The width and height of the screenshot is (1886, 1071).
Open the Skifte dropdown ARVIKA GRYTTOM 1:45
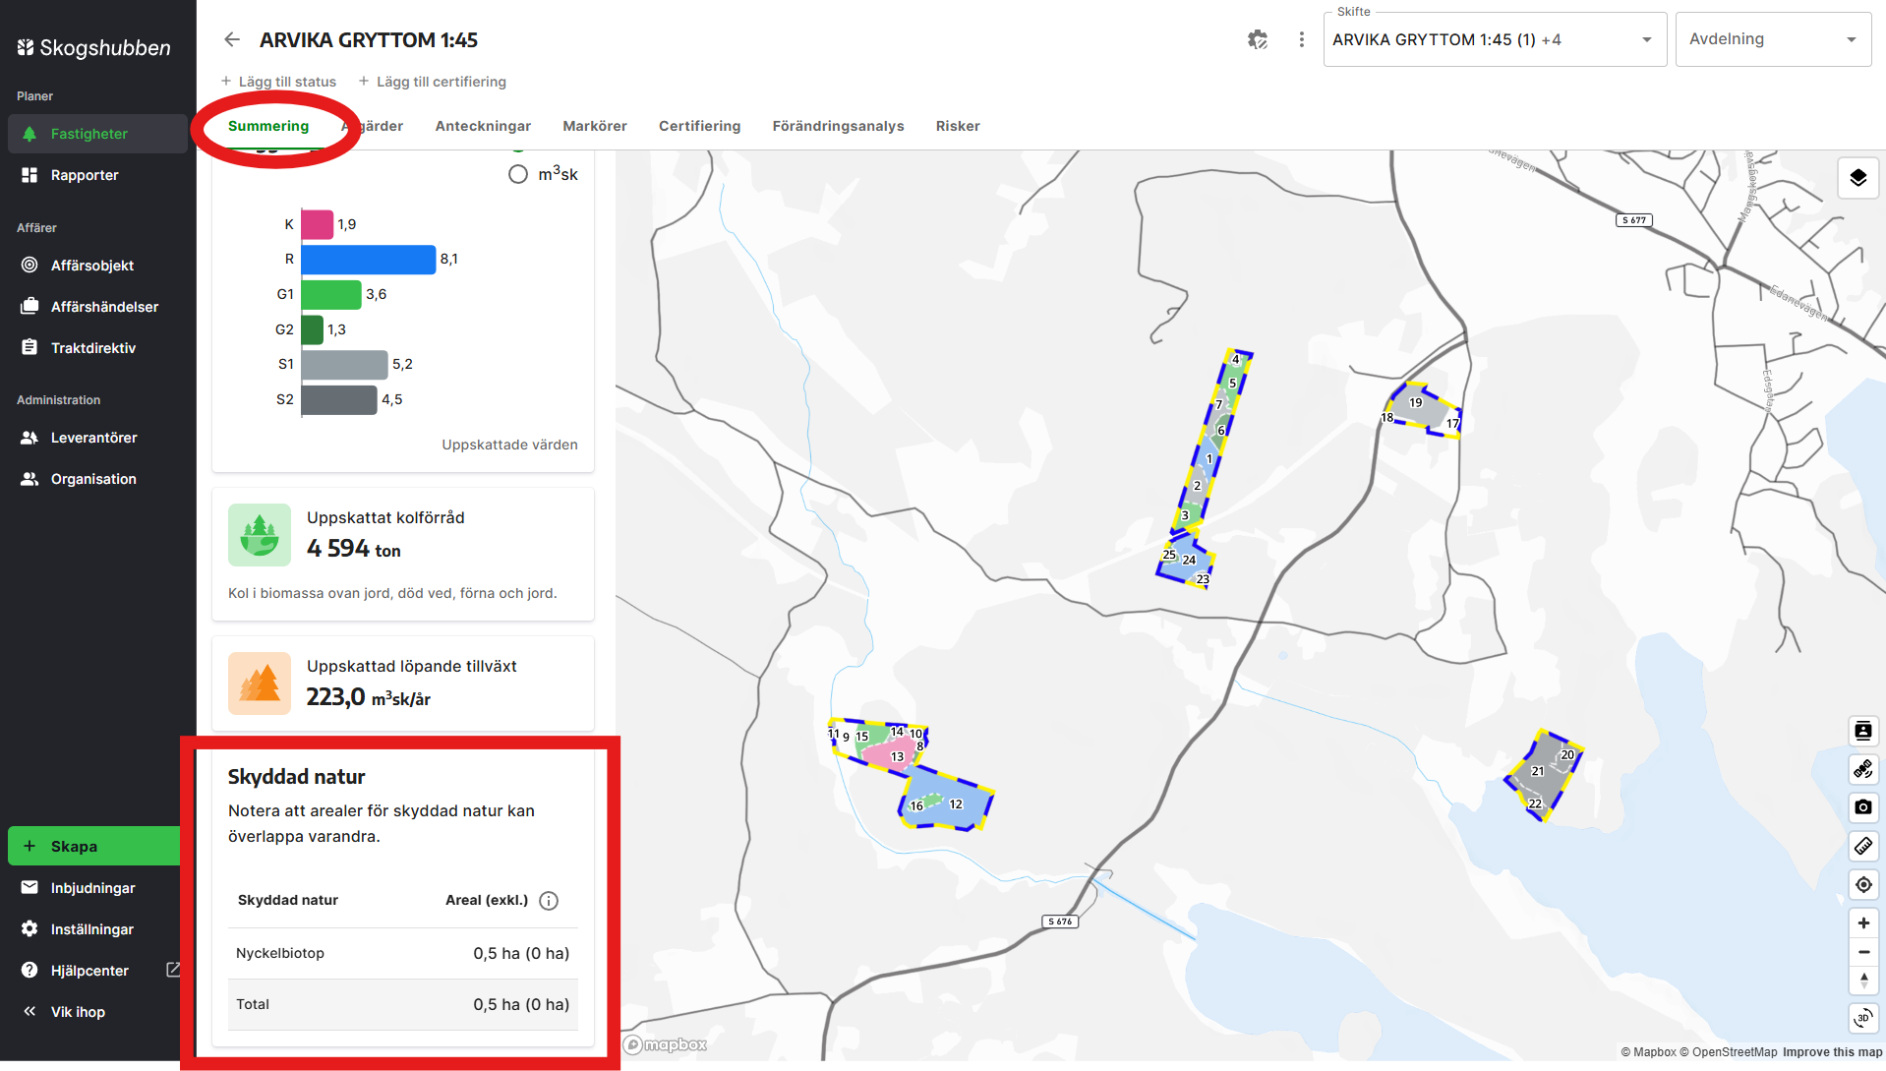1492,39
